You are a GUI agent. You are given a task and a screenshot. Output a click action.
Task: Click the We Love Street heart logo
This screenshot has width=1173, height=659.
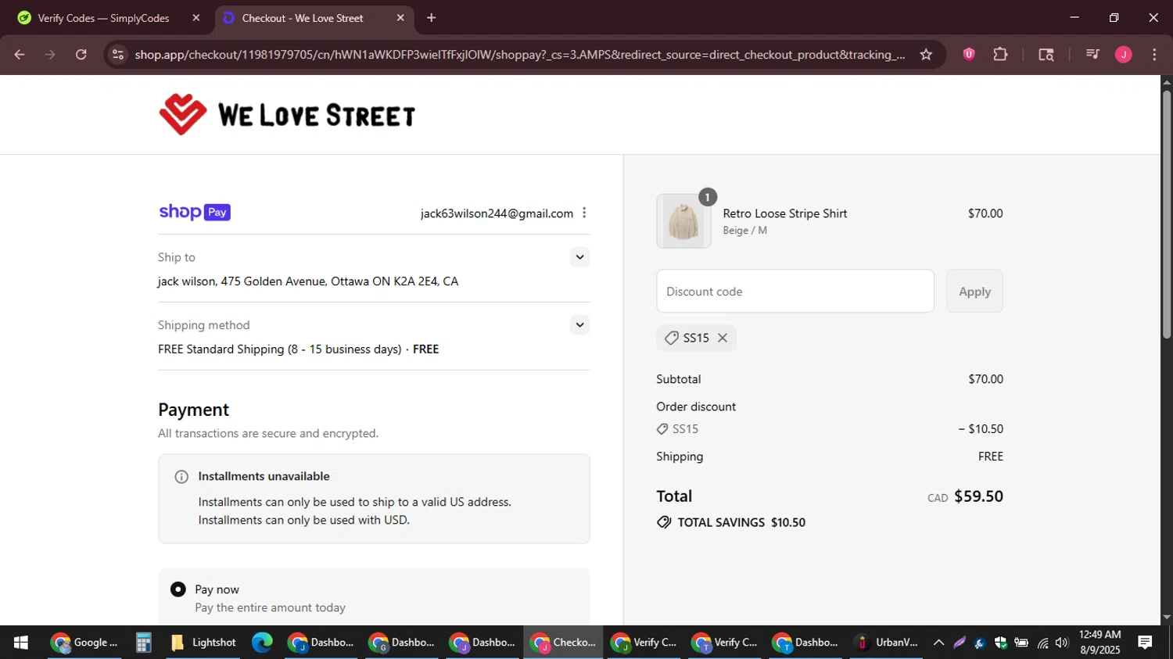click(183, 115)
